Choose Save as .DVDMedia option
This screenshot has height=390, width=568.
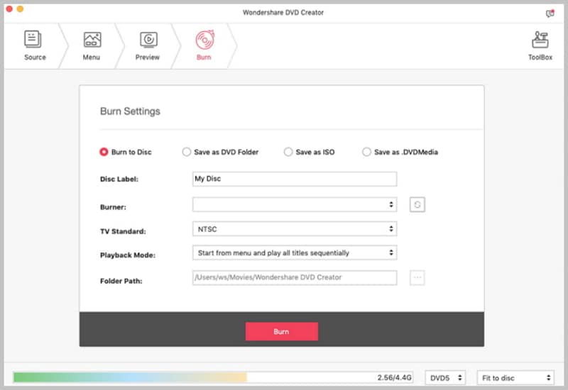click(x=400, y=152)
